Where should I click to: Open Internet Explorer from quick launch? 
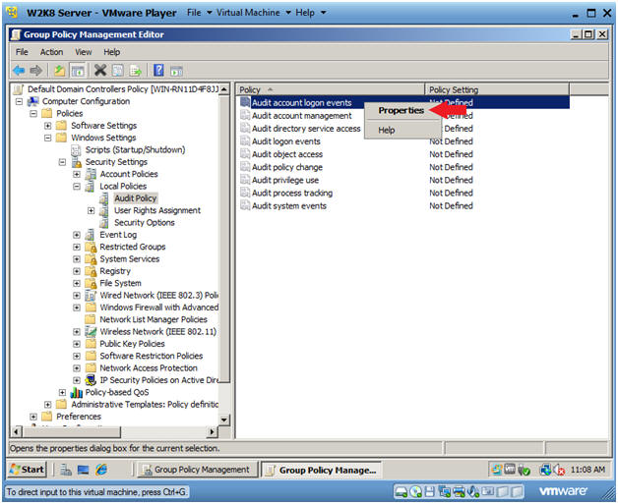(x=101, y=470)
